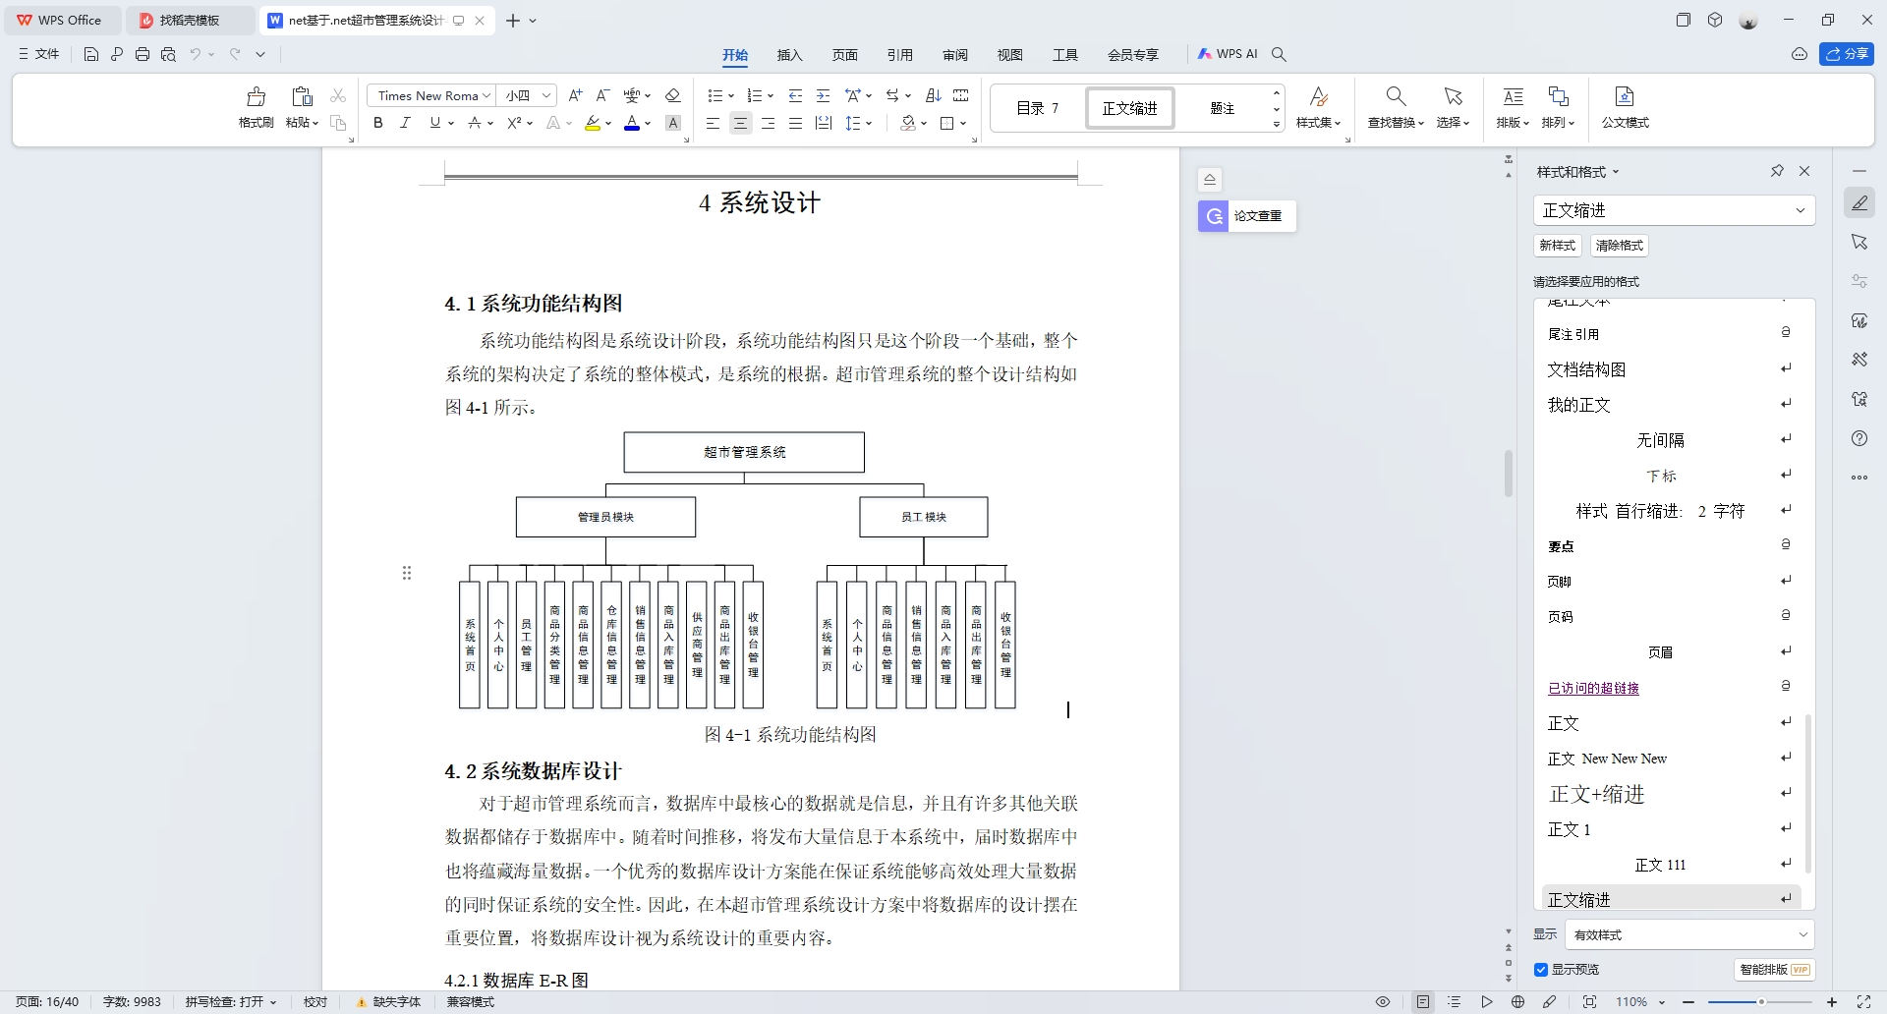Open the 文件 menu

pyautogui.click(x=39, y=54)
